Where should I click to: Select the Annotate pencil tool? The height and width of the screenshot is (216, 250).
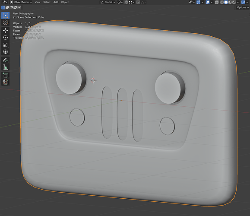click(6, 60)
